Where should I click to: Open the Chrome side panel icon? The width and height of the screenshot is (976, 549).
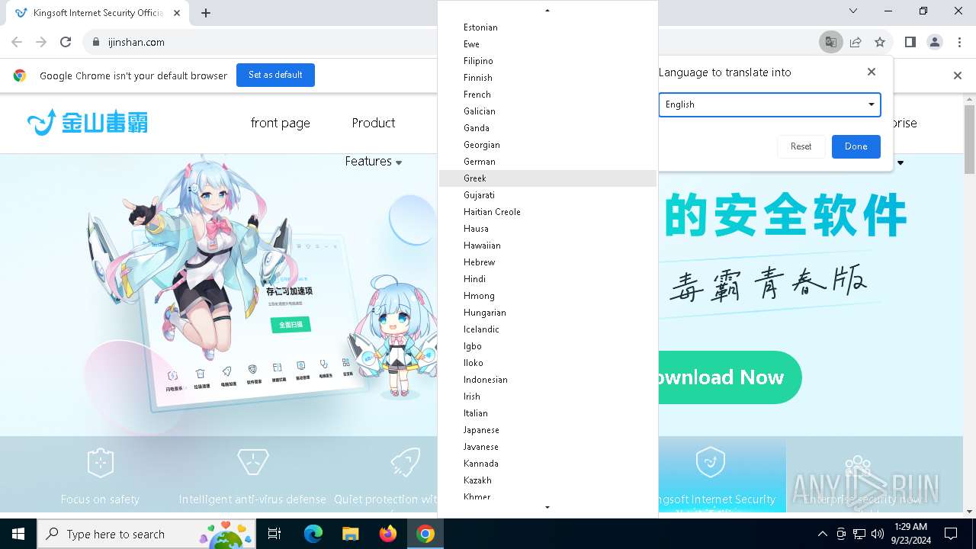tap(910, 42)
